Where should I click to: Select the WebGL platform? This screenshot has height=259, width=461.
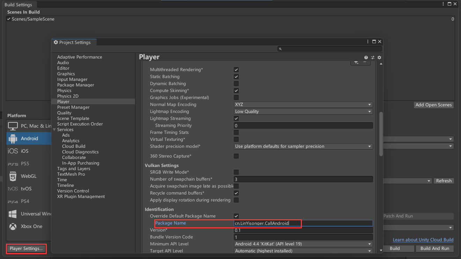coord(29,176)
